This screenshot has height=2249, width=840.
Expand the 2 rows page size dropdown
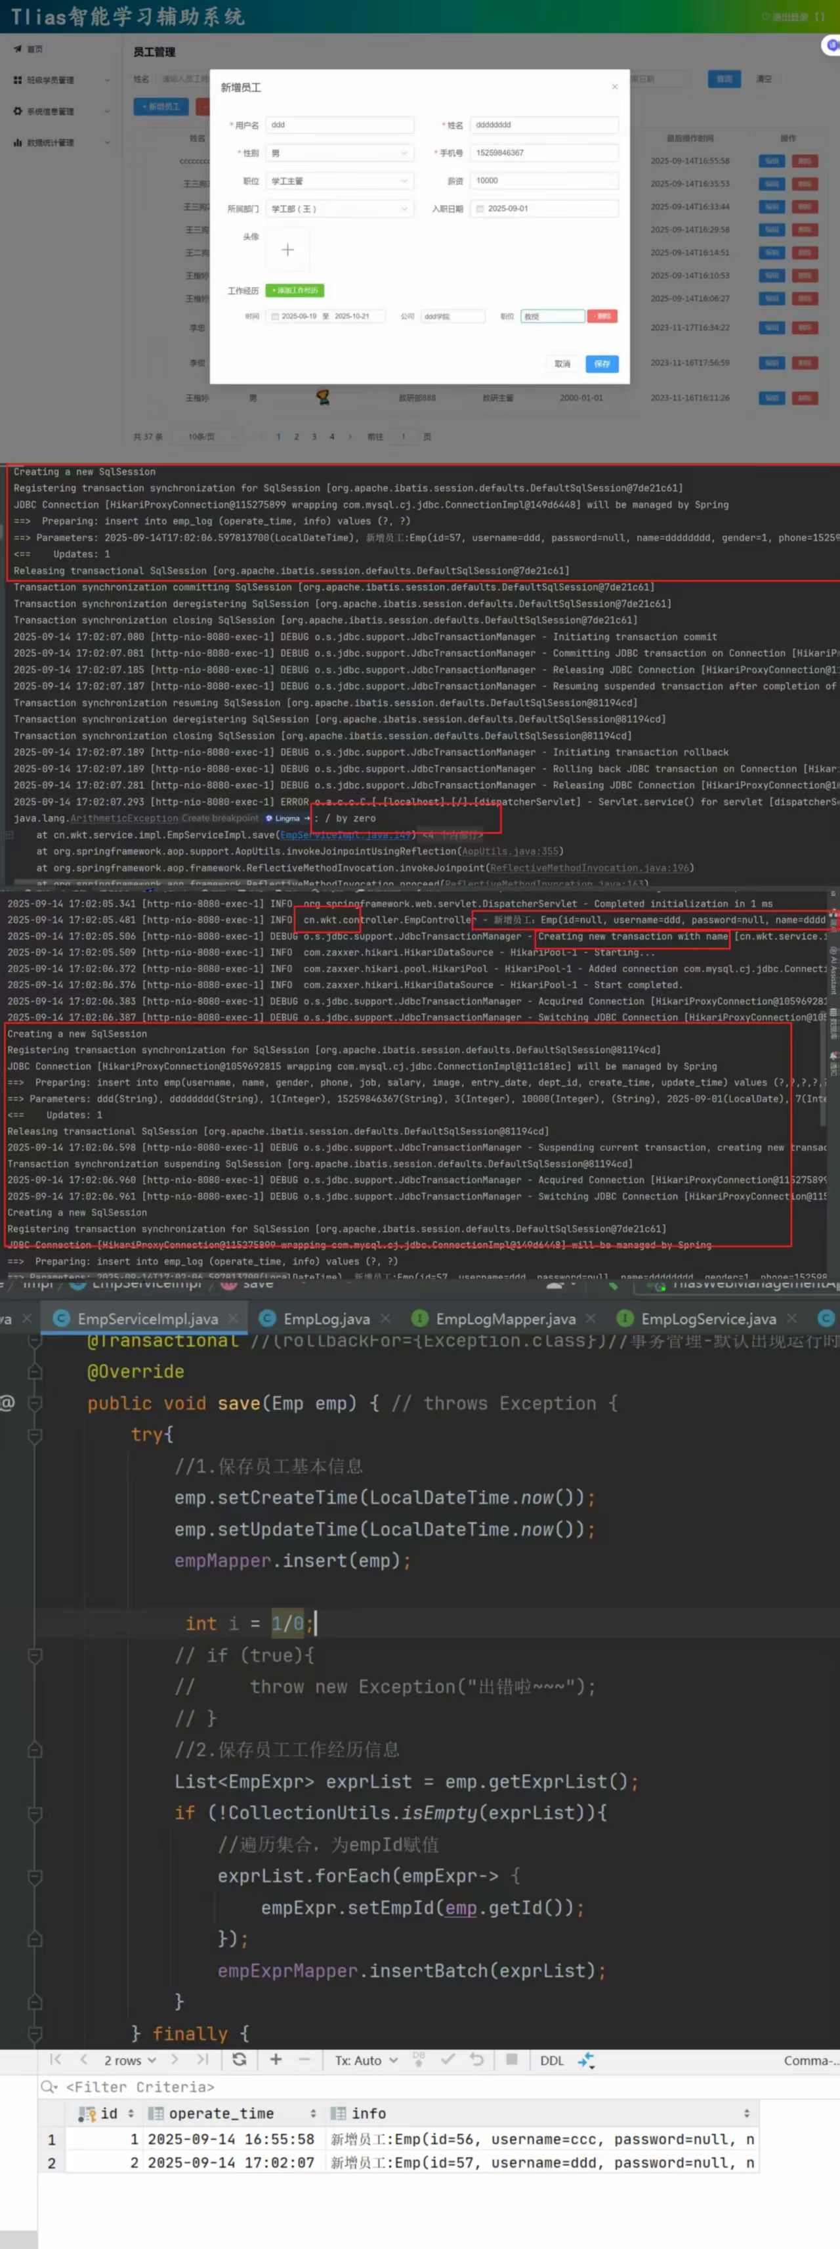[x=130, y=2060]
